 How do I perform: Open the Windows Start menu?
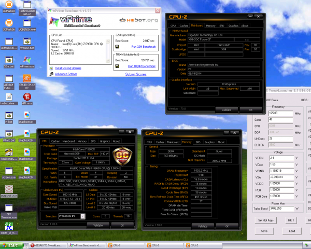point(11,245)
